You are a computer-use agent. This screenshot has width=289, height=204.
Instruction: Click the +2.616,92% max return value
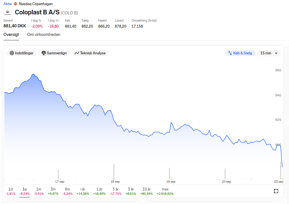[165, 194]
